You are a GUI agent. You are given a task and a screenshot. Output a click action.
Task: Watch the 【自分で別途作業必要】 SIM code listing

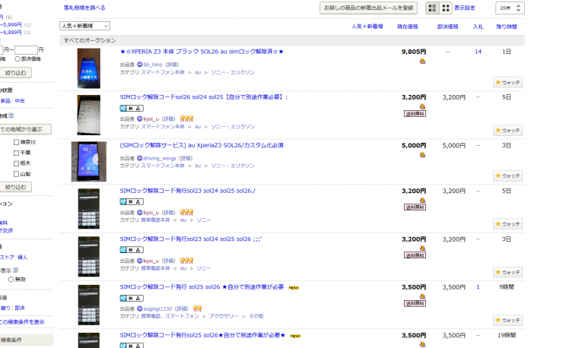507,130
